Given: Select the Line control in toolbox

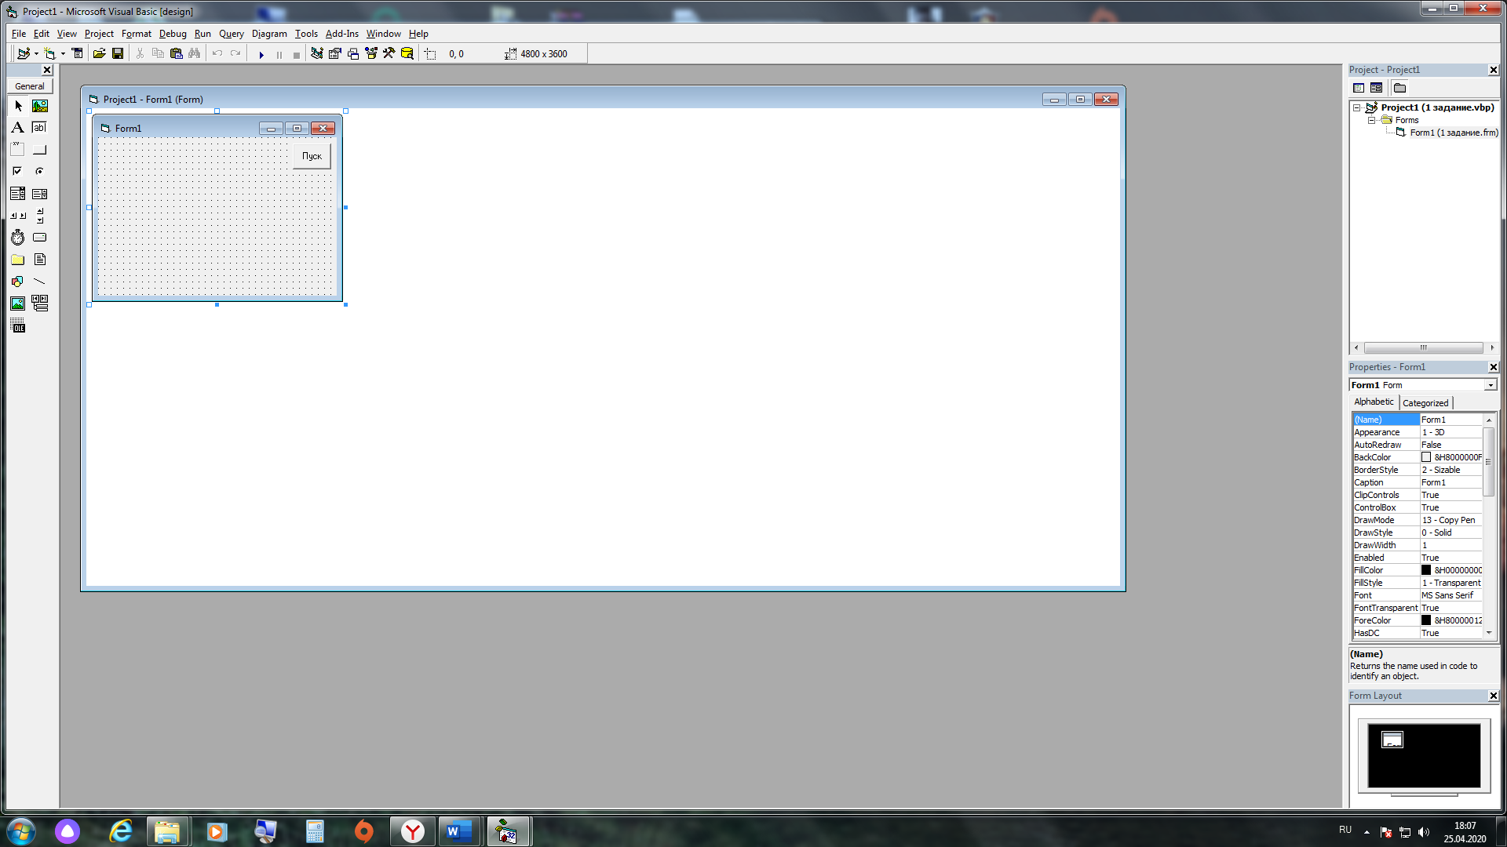Looking at the screenshot, I should tap(40, 282).
